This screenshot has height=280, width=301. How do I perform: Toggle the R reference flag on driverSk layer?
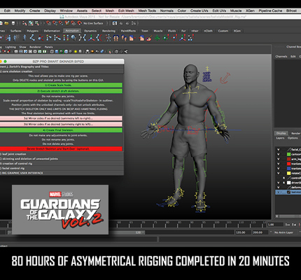[283, 183]
